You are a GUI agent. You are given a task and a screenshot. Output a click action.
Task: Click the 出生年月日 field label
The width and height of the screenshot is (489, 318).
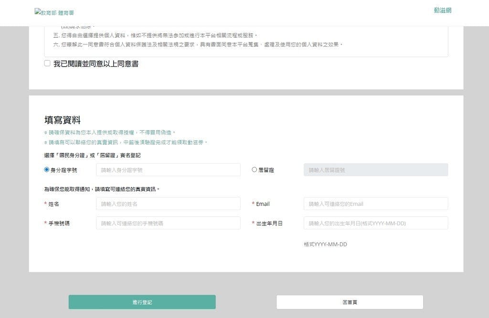click(x=269, y=223)
